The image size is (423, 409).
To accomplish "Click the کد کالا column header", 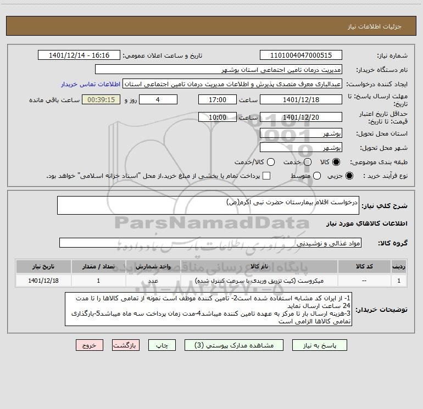I will (x=364, y=266).
